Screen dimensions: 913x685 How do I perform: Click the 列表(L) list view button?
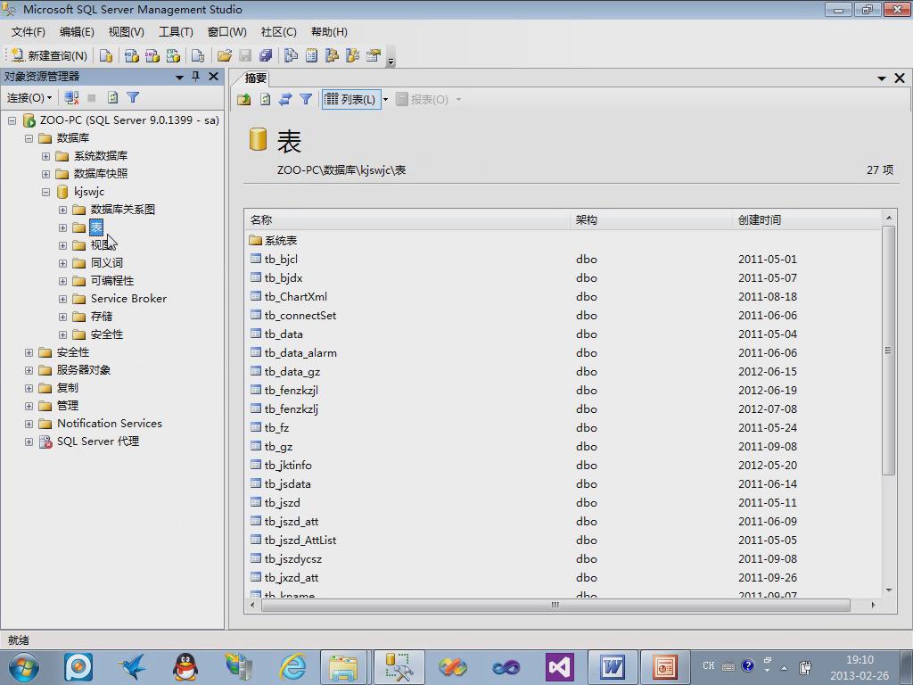(x=351, y=100)
